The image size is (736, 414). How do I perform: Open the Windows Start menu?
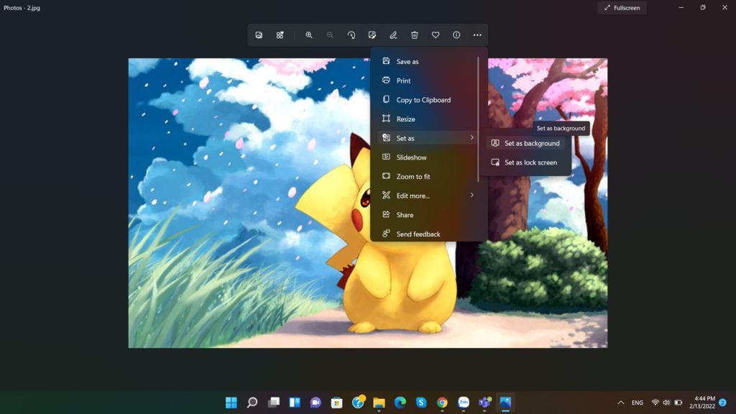[231, 402]
